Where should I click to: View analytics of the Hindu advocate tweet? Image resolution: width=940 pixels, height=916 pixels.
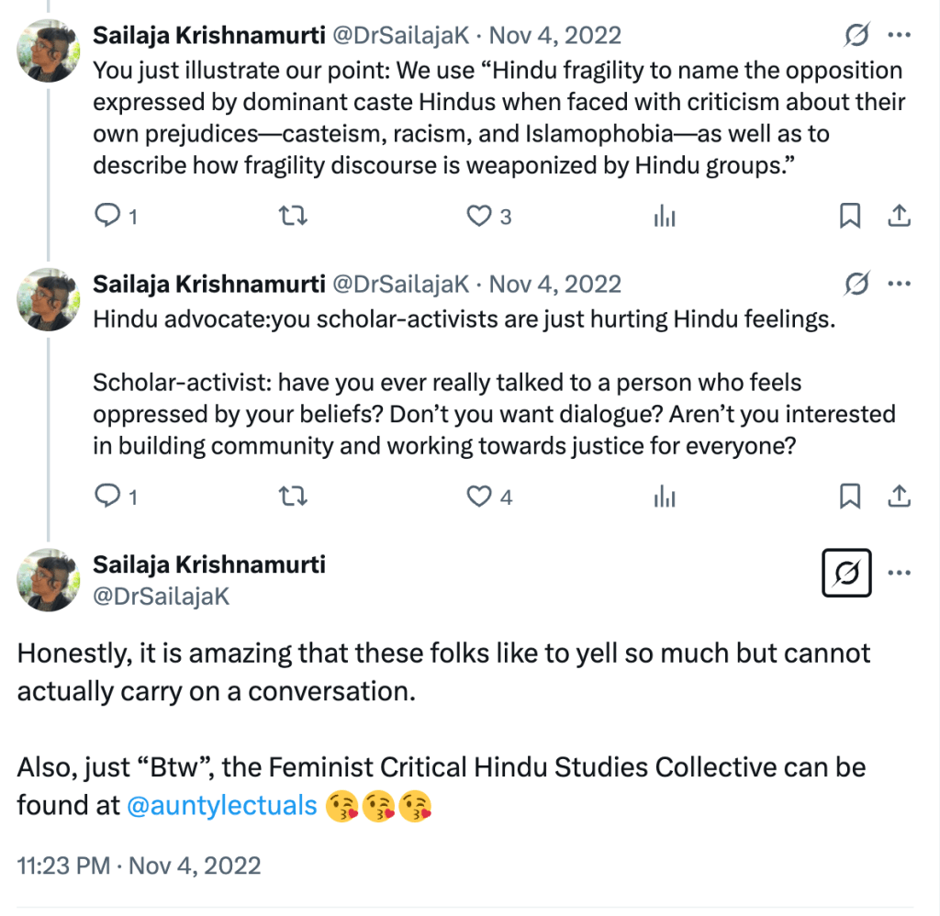[x=664, y=497]
